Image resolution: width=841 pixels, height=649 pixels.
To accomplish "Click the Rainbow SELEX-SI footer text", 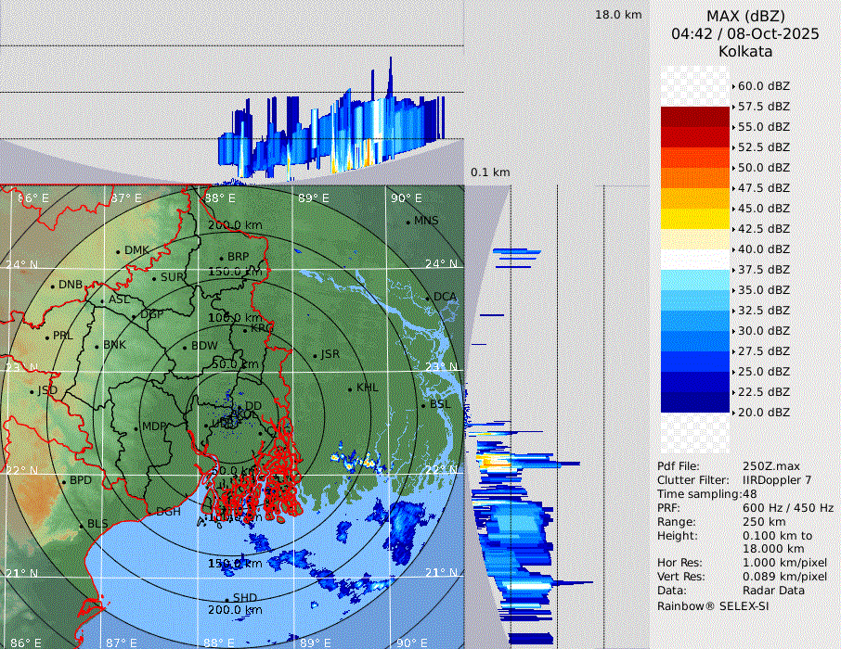I will (x=713, y=605).
